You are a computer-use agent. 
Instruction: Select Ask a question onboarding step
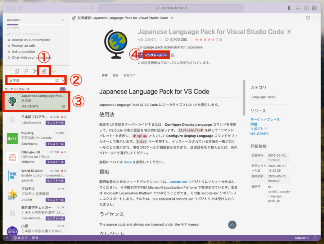23,52
